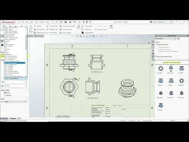Select the Auto Balloon tool
Screen dimensions: 189x142
(x=39, y=29)
